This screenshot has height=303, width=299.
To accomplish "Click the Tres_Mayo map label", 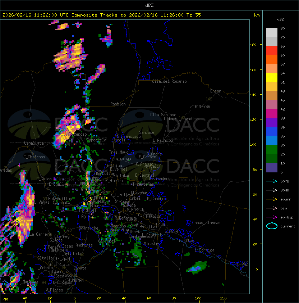I will [119, 152].
